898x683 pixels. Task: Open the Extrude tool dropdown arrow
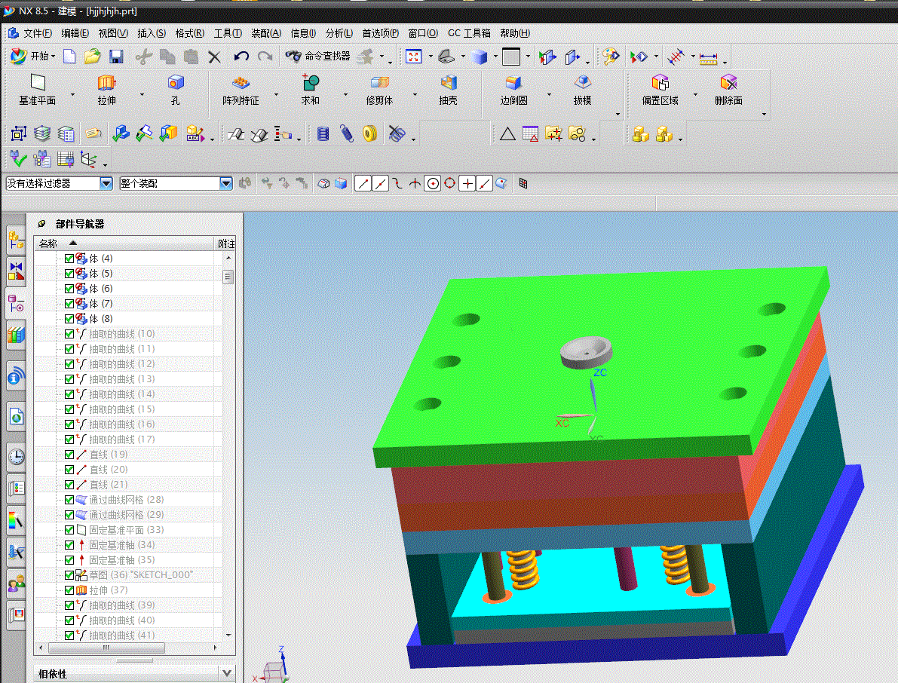[x=142, y=94]
